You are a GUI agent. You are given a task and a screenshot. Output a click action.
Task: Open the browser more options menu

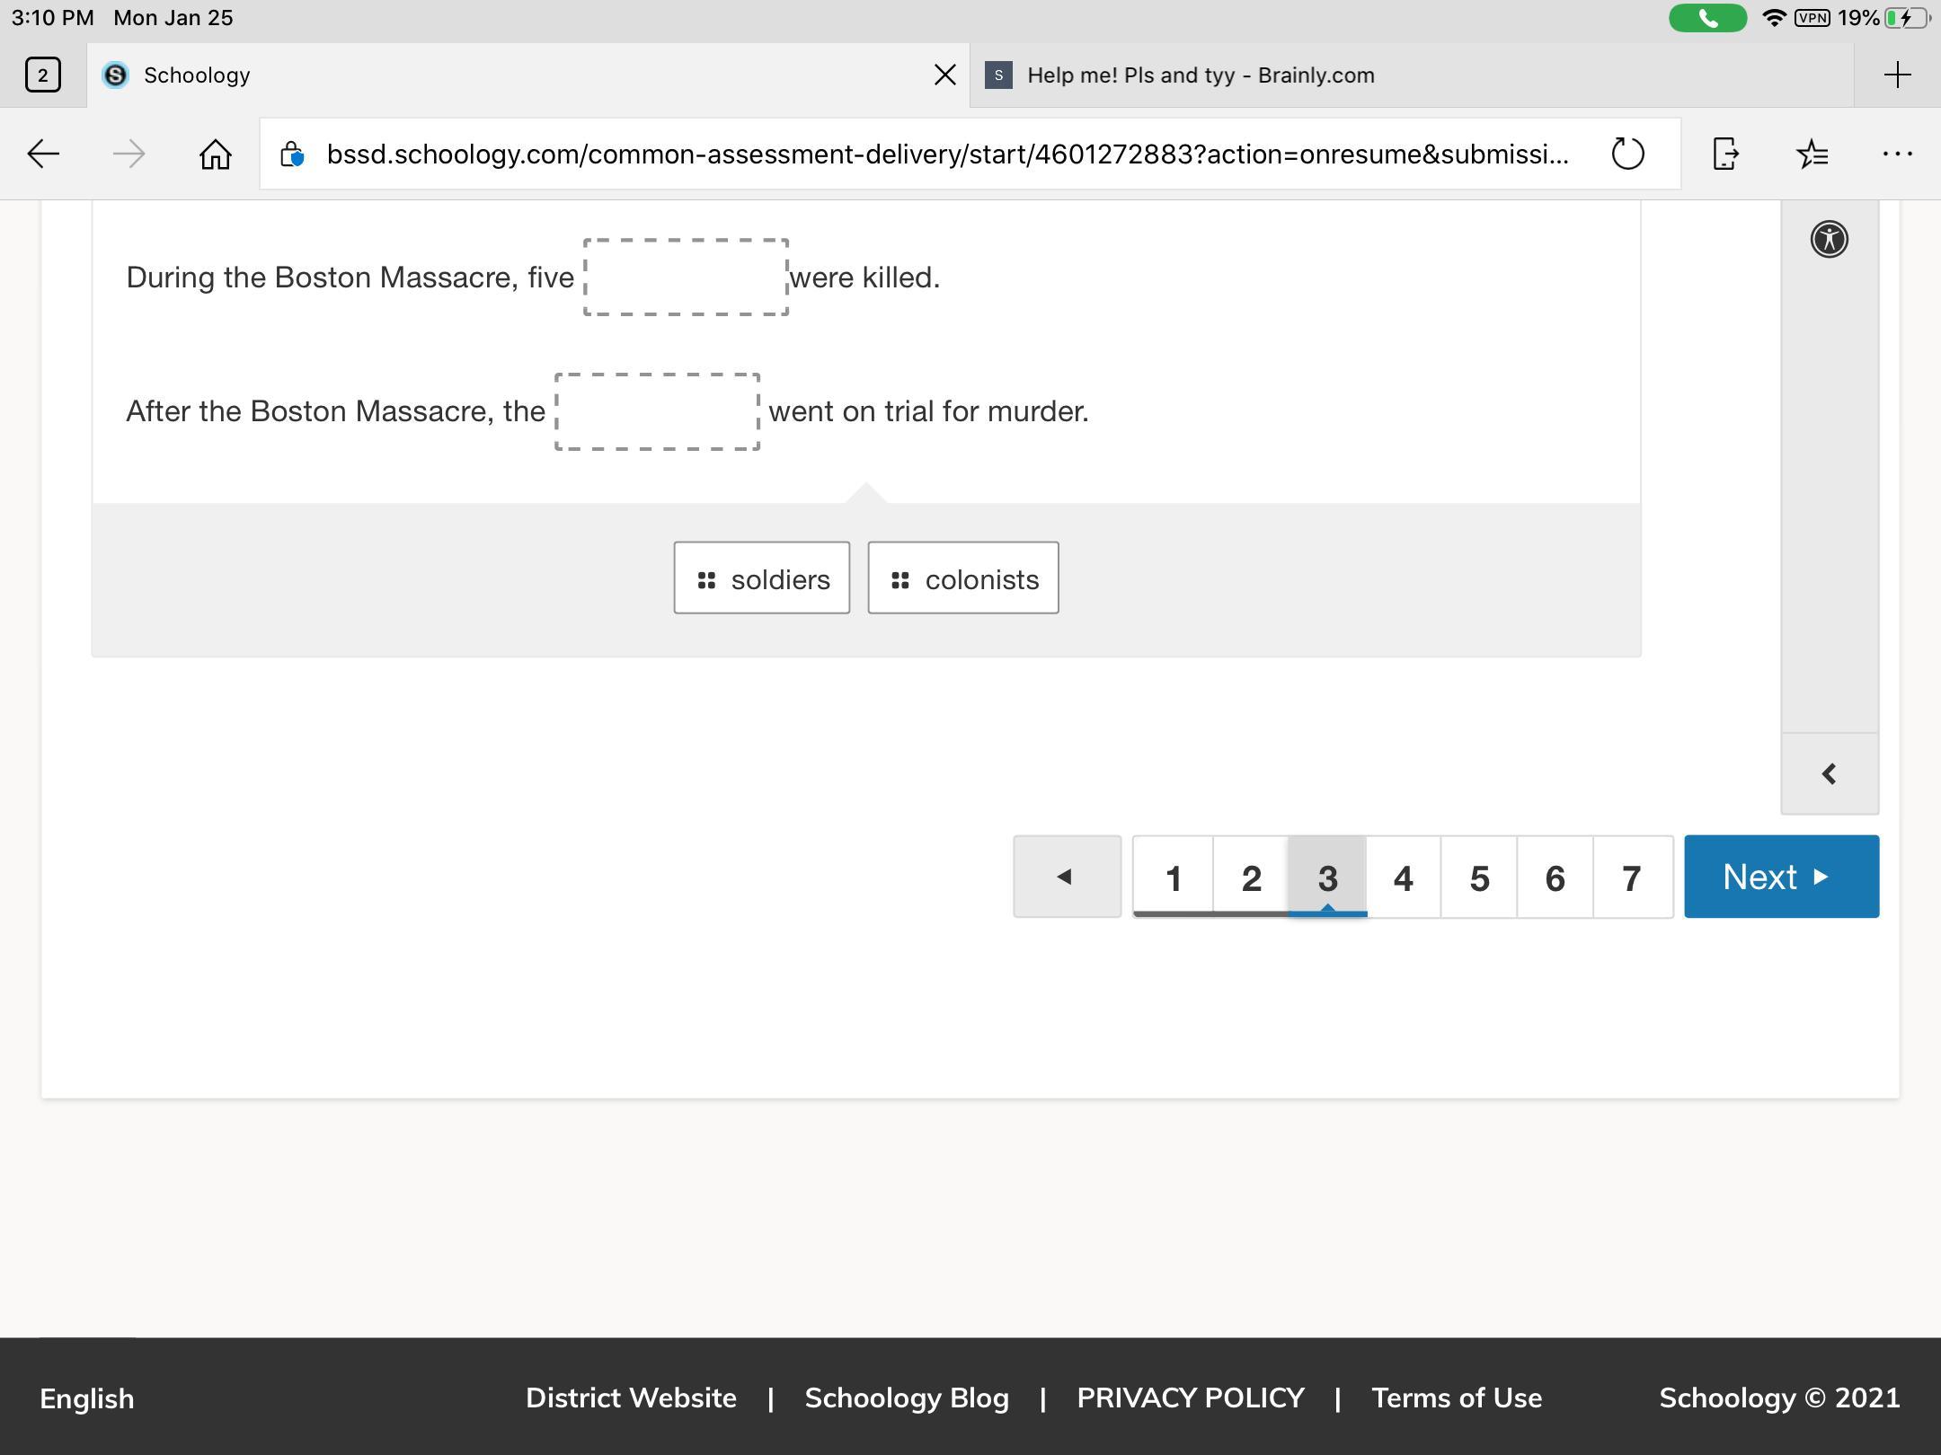pos(1897,154)
